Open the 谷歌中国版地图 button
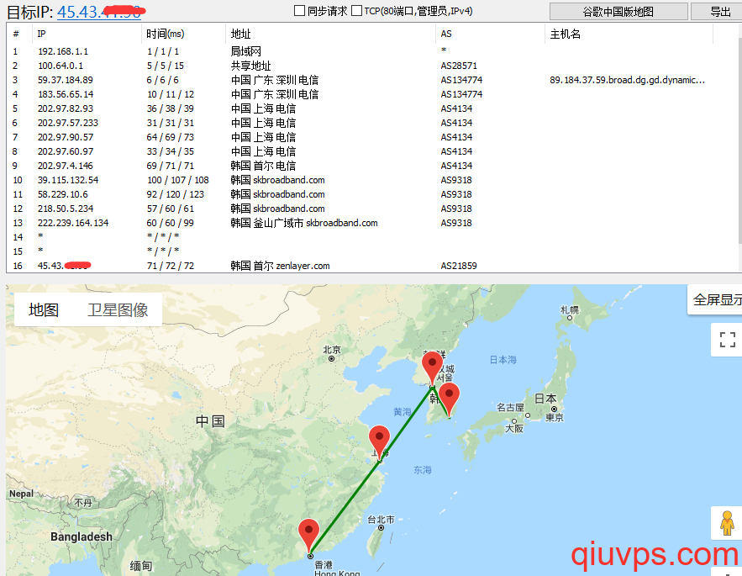This screenshot has height=576, width=742. [618, 12]
